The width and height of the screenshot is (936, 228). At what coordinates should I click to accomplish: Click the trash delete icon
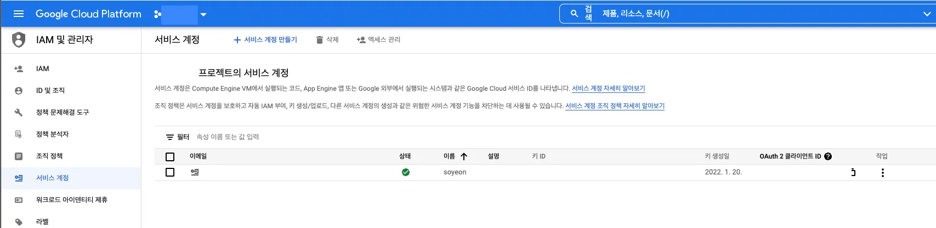(x=320, y=40)
